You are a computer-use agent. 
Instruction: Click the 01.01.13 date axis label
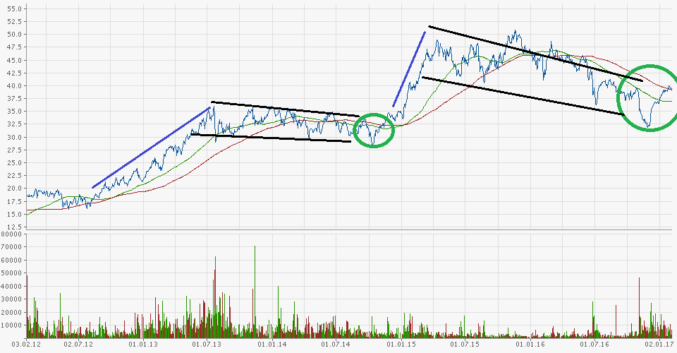143,345
